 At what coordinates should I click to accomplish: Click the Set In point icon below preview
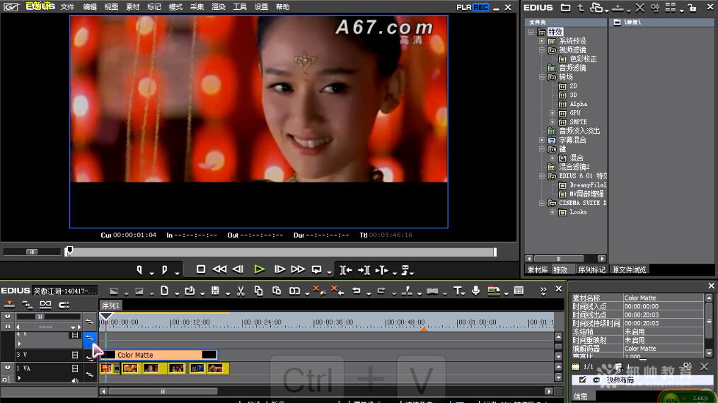140,269
